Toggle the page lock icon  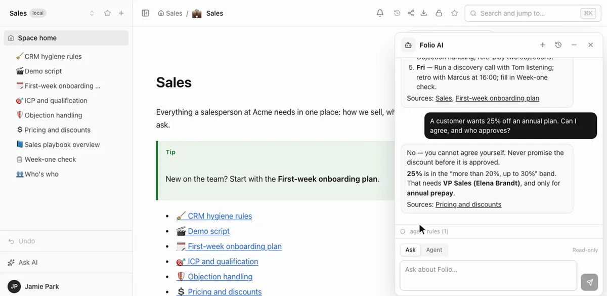[x=439, y=13]
